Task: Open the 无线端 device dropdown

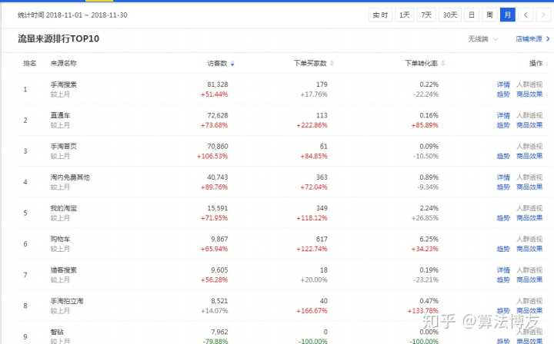Action: 483,39
